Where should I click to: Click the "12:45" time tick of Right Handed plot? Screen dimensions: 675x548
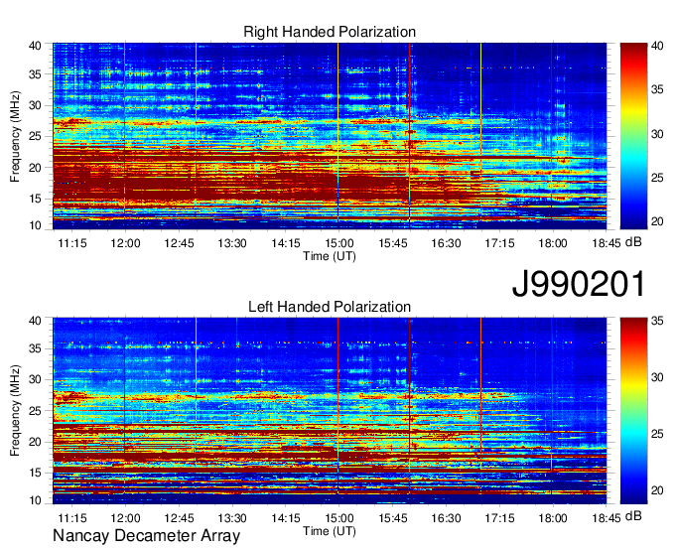click(179, 243)
